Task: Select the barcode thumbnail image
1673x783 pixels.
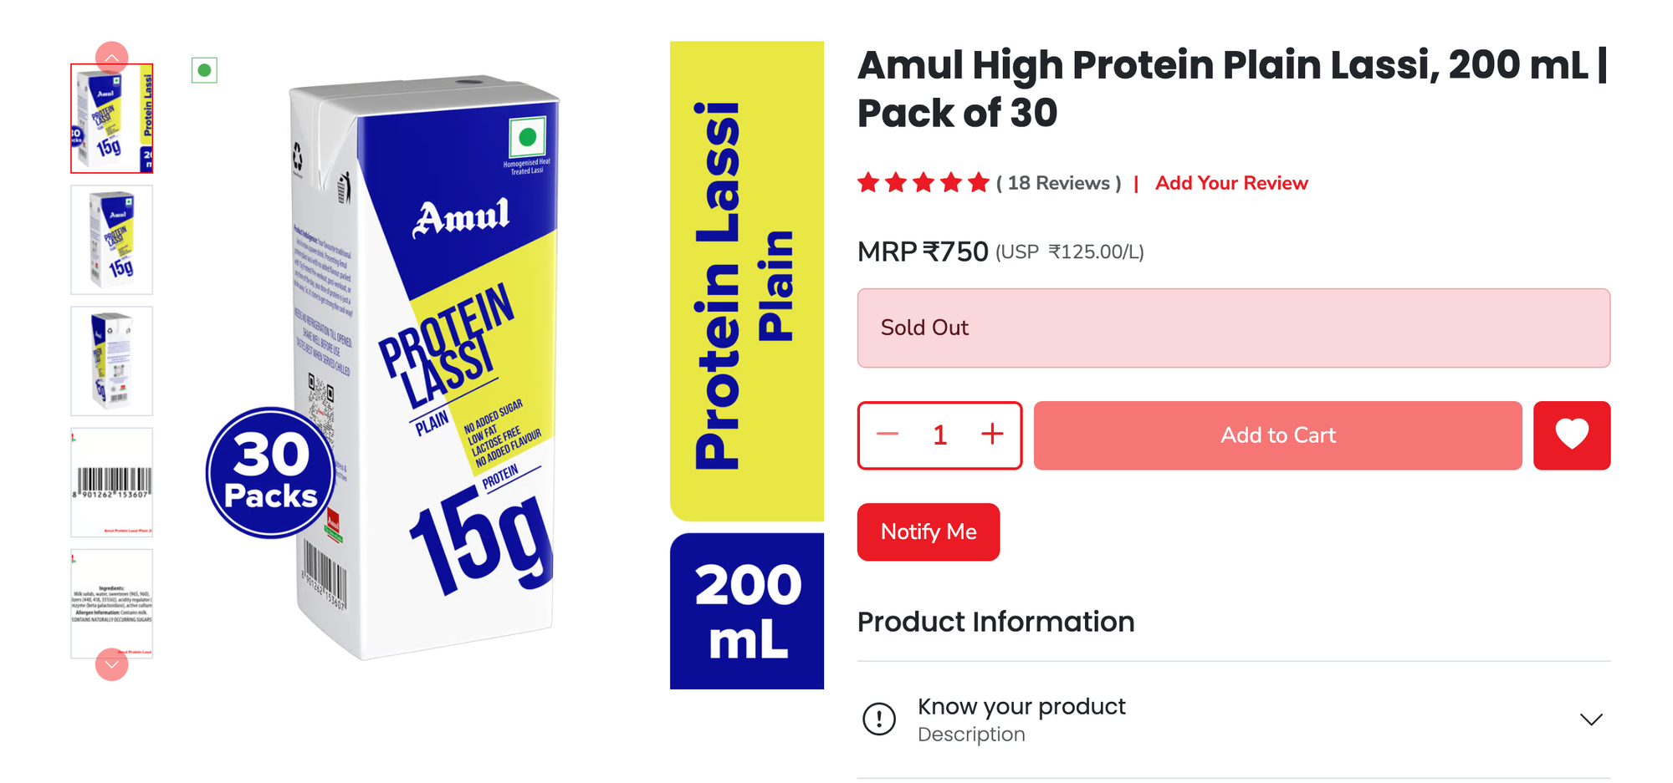Action: coord(112,482)
